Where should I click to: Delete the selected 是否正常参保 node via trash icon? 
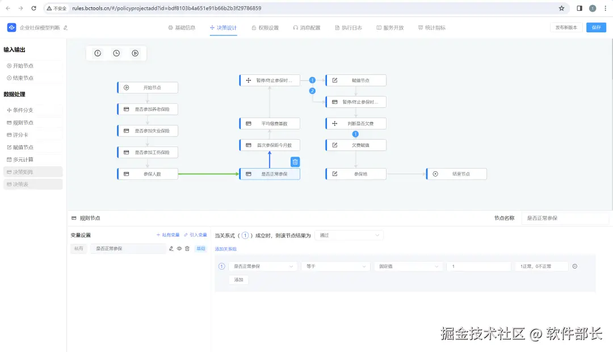(295, 162)
